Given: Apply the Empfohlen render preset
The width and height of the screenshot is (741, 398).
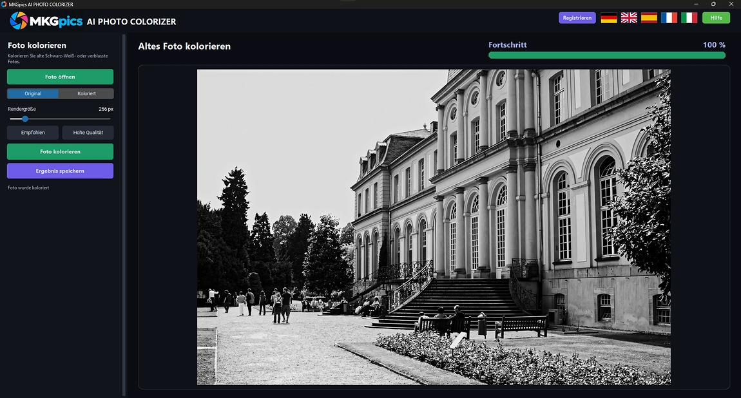Looking at the screenshot, I should coord(33,133).
